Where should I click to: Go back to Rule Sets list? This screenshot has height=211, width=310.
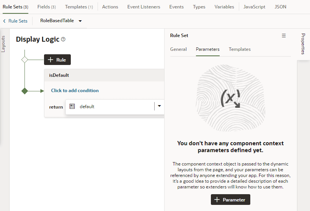(18, 21)
